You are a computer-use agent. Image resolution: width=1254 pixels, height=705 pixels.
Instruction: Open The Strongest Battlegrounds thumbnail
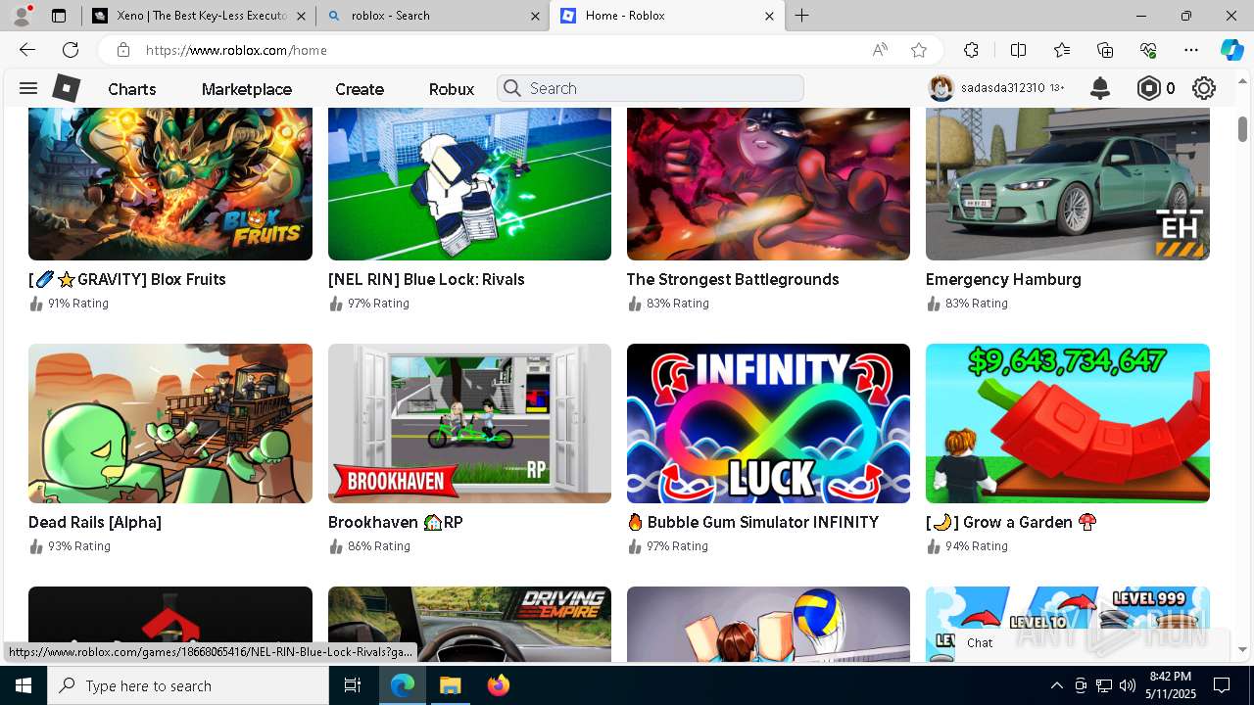pos(768,184)
